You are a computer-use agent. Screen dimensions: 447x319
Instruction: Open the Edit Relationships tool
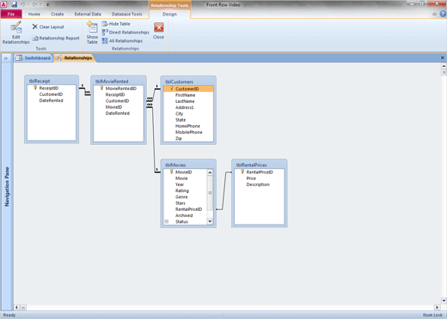15,33
